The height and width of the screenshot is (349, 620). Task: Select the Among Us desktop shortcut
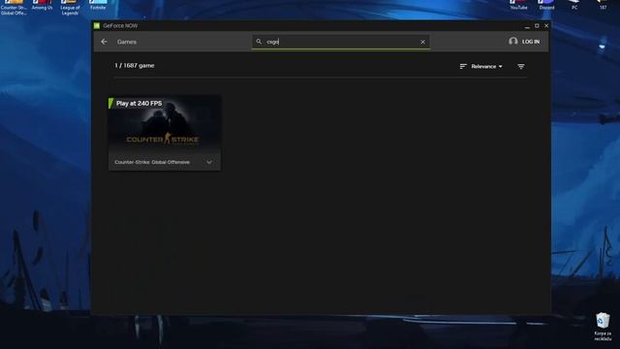42,5
